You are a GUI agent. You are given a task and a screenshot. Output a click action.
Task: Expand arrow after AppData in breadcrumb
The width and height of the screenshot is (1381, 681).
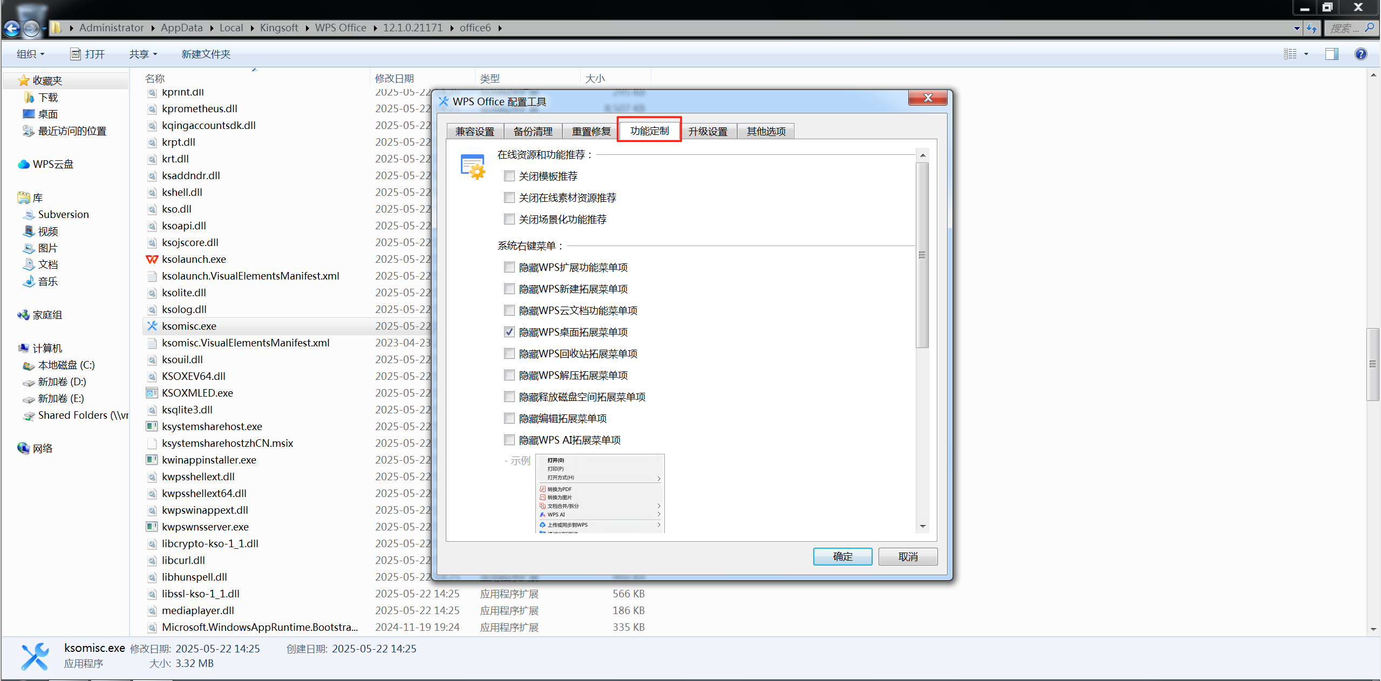212,28
